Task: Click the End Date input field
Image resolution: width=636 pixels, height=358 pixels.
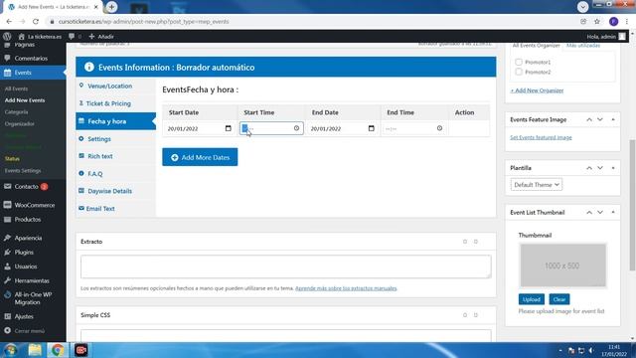Action: click(342, 128)
